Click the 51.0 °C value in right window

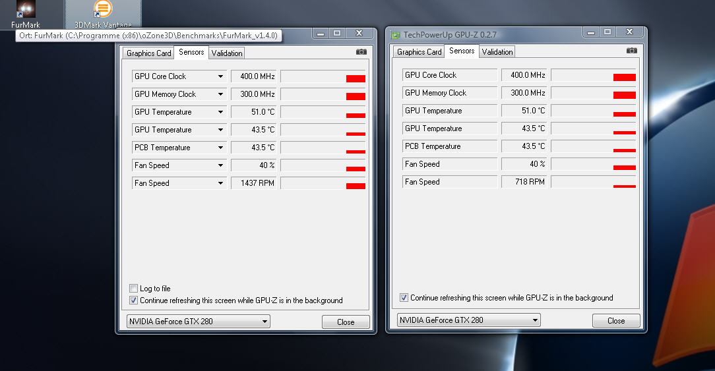[524, 110]
